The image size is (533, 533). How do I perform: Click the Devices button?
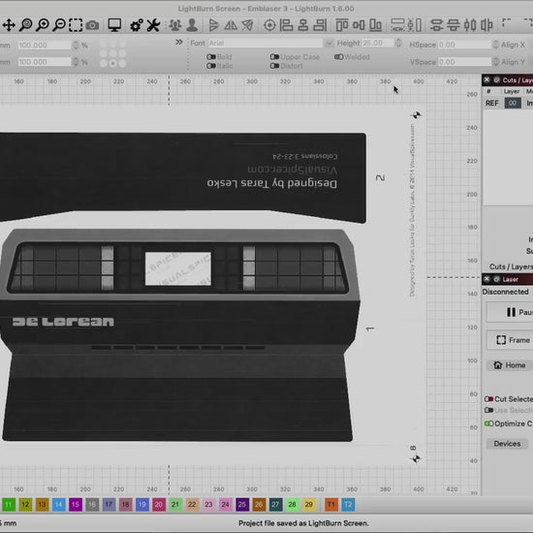[x=507, y=444]
